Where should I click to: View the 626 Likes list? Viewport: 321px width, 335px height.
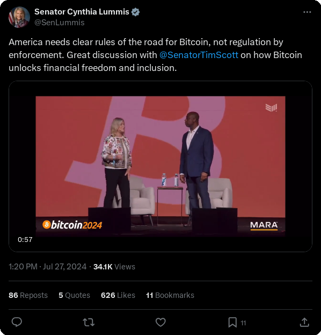(118, 295)
